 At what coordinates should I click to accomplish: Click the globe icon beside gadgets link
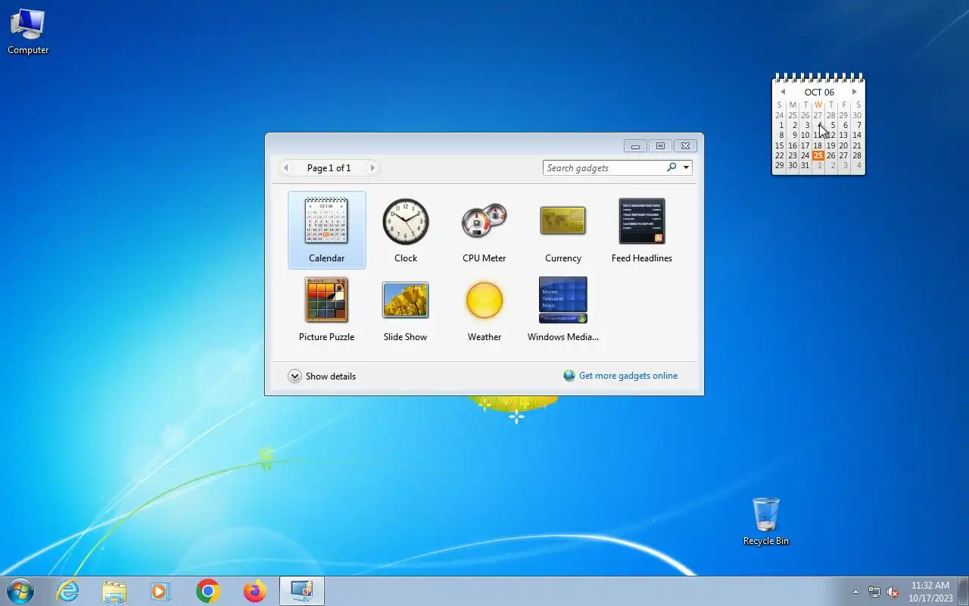pyautogui.click(x=569, y=376)
